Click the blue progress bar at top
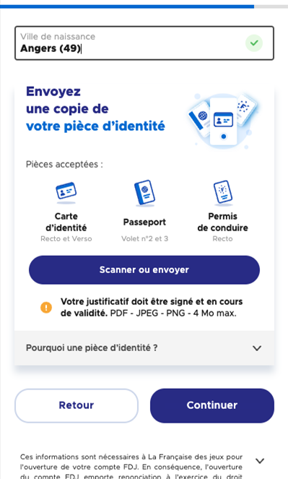This screenshot has width=288, height=479. tap(127, 7)
